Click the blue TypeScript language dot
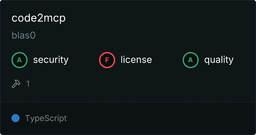 (x=15, y=118)
